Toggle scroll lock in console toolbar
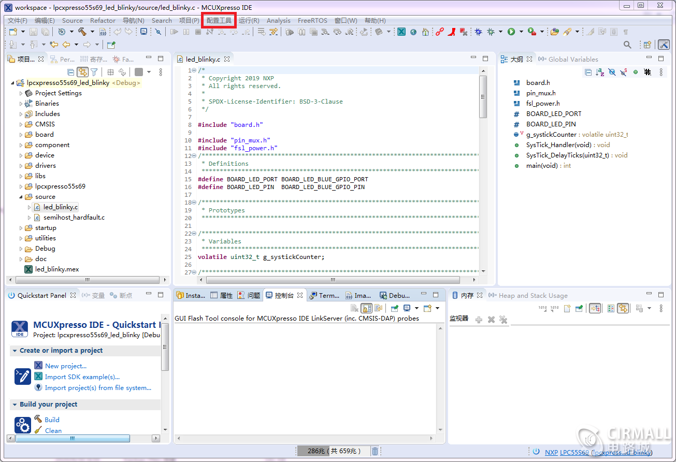The width and height of the screenshot is (676, 462). 367,308
